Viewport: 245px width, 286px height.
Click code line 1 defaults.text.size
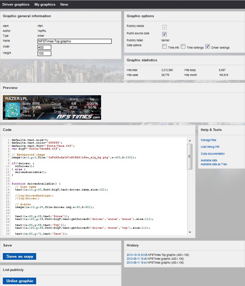(x=30, y=140)
